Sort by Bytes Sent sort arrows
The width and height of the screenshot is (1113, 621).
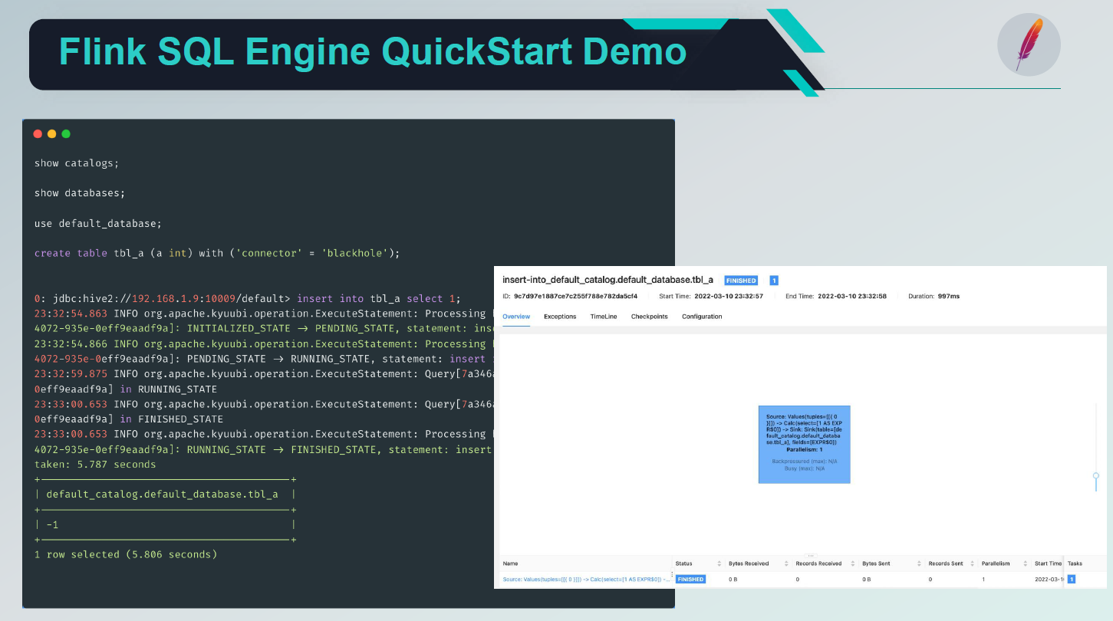coord(919,563)
